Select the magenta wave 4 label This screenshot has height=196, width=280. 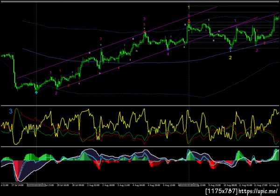(168, 54)
